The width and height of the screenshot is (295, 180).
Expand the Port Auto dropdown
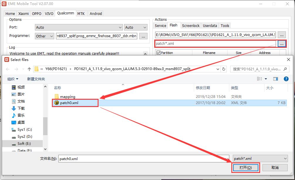(79, 27)
